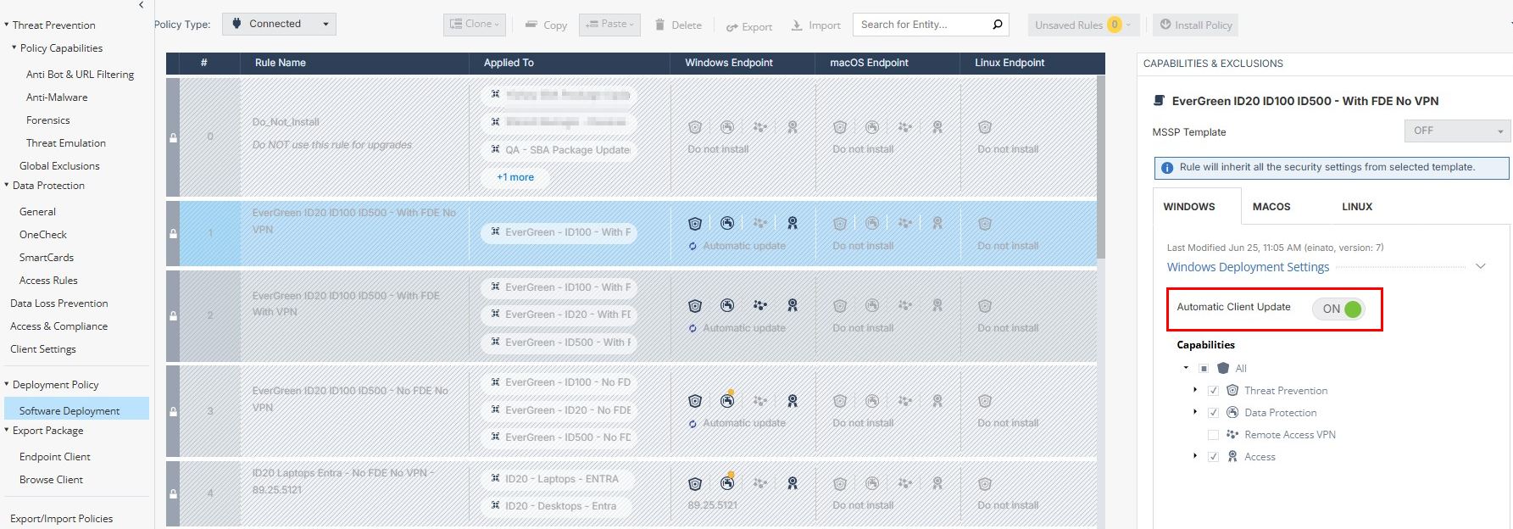Open Export/Import Policies in sidebar
The height and width of the screenshot is (529, 1513).
[x=61, y=519]
